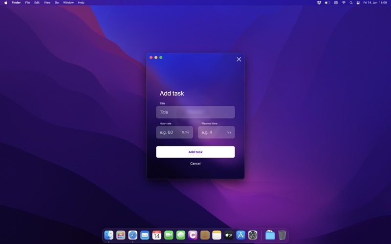
Task: Open the Trash from the Dock
Action: click(x=282, y=235)
